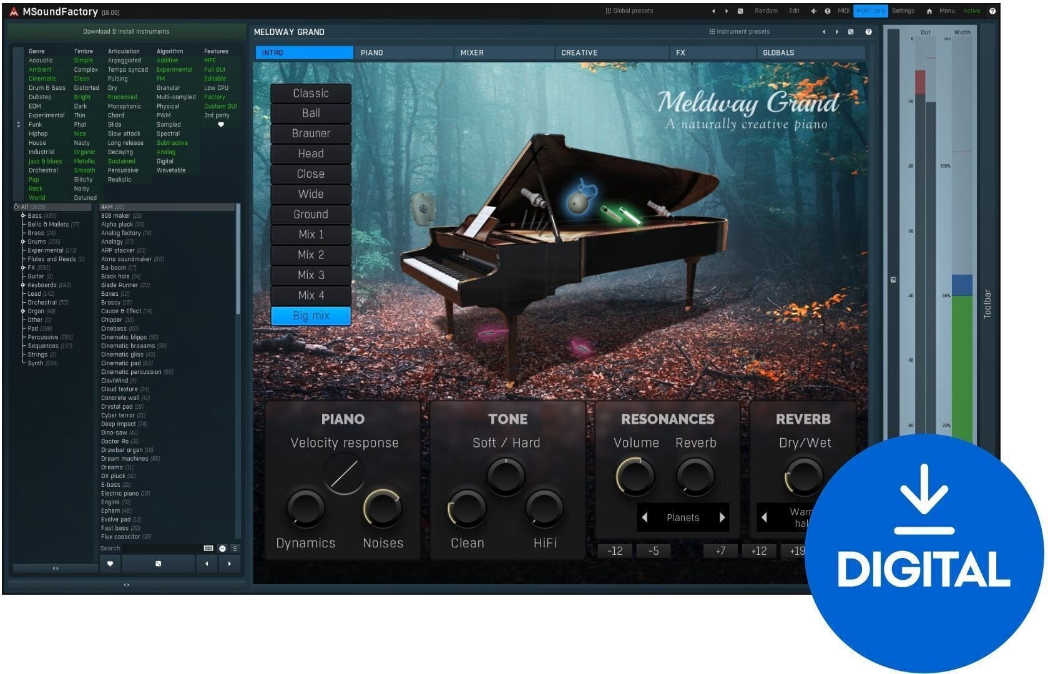Click the next arrow beside Planets resonance preset

(722, 517)
